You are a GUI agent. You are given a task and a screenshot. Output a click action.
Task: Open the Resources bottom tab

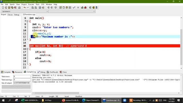pos(17,72)
